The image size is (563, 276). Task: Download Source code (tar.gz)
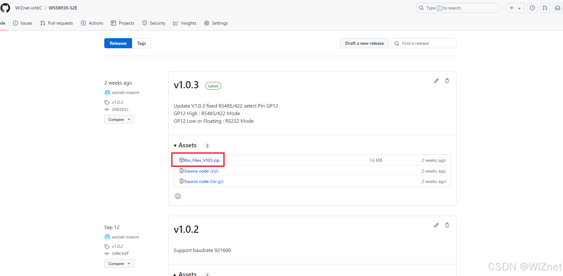(204, 181)
